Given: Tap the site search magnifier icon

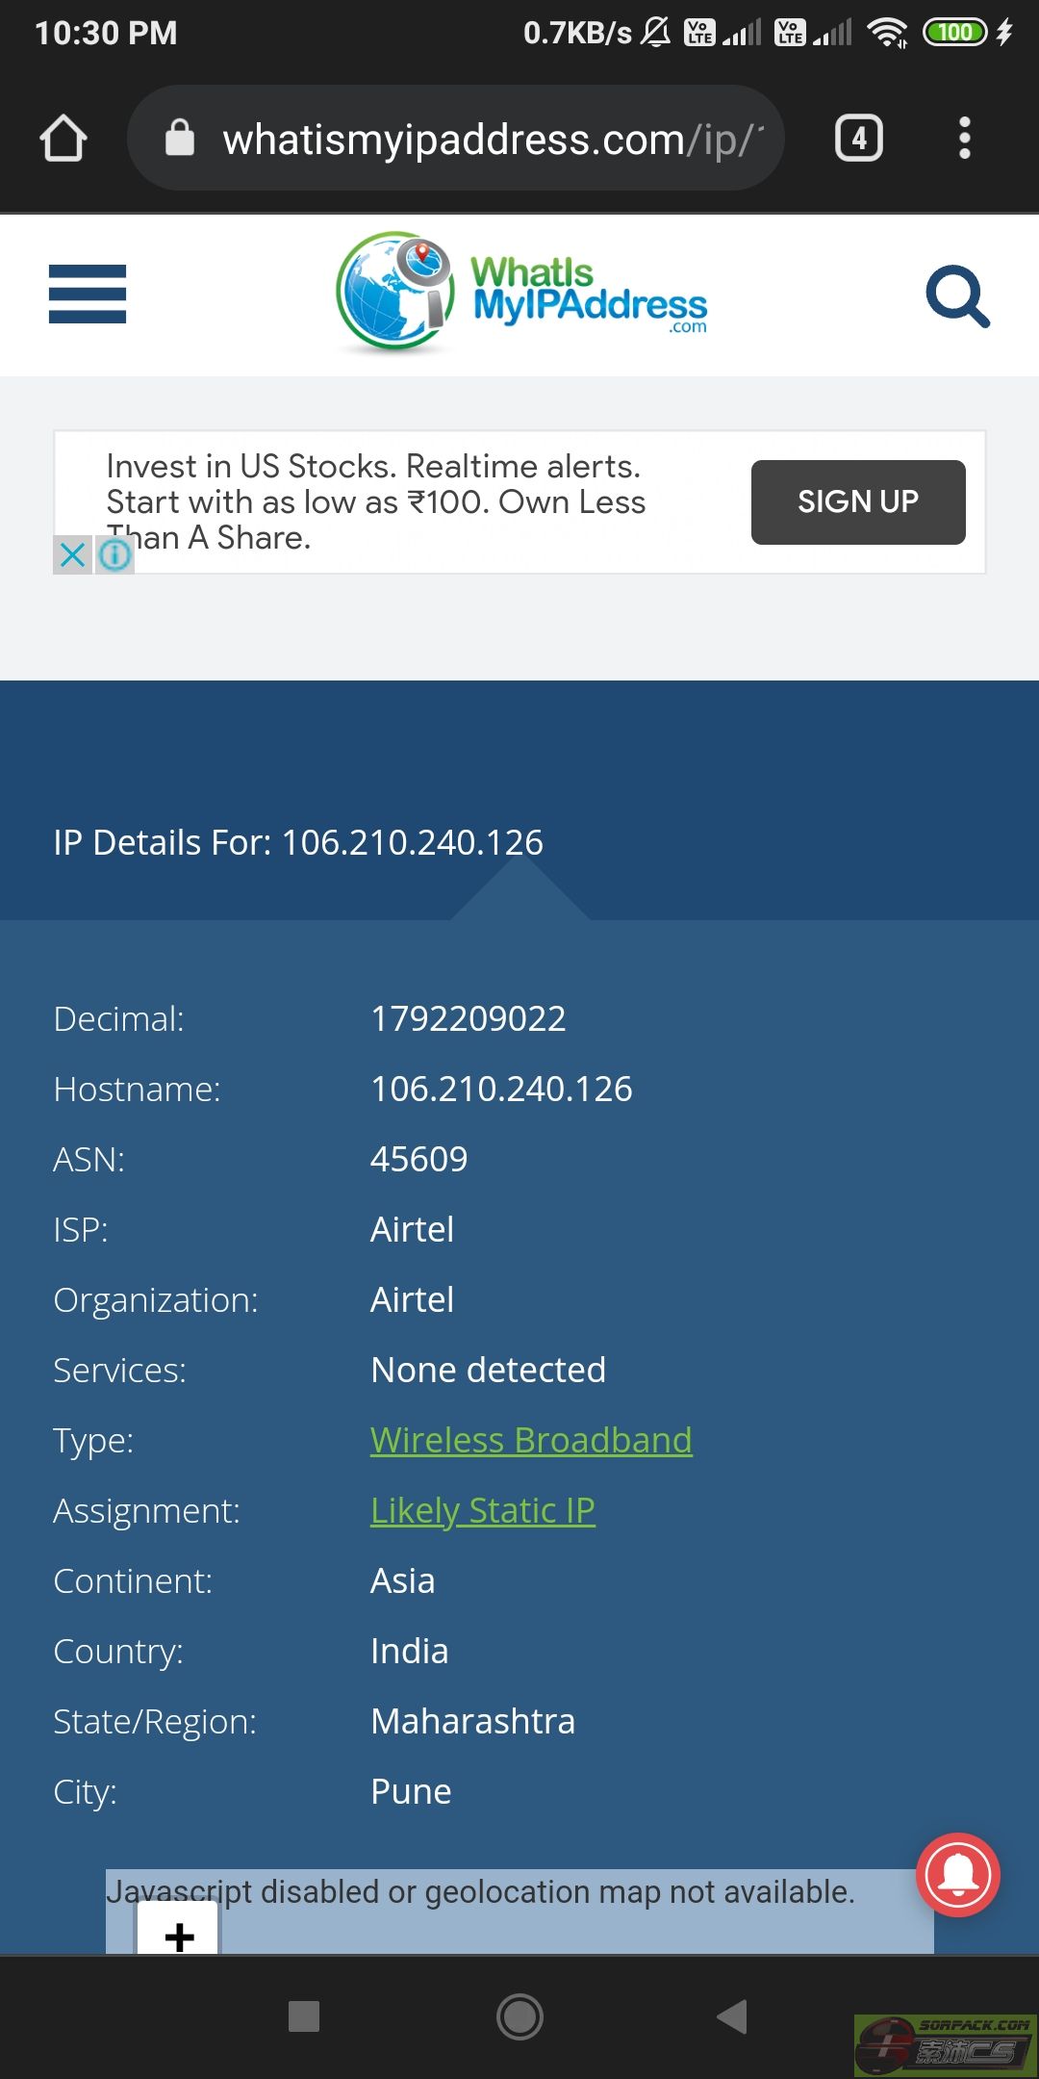Looking at the screenshot, I should click(x=957, y=295).
